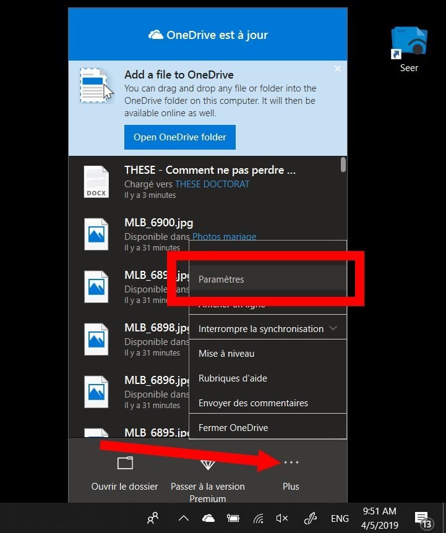Click the OneDrive cloud icon in header

pos(156,35)
